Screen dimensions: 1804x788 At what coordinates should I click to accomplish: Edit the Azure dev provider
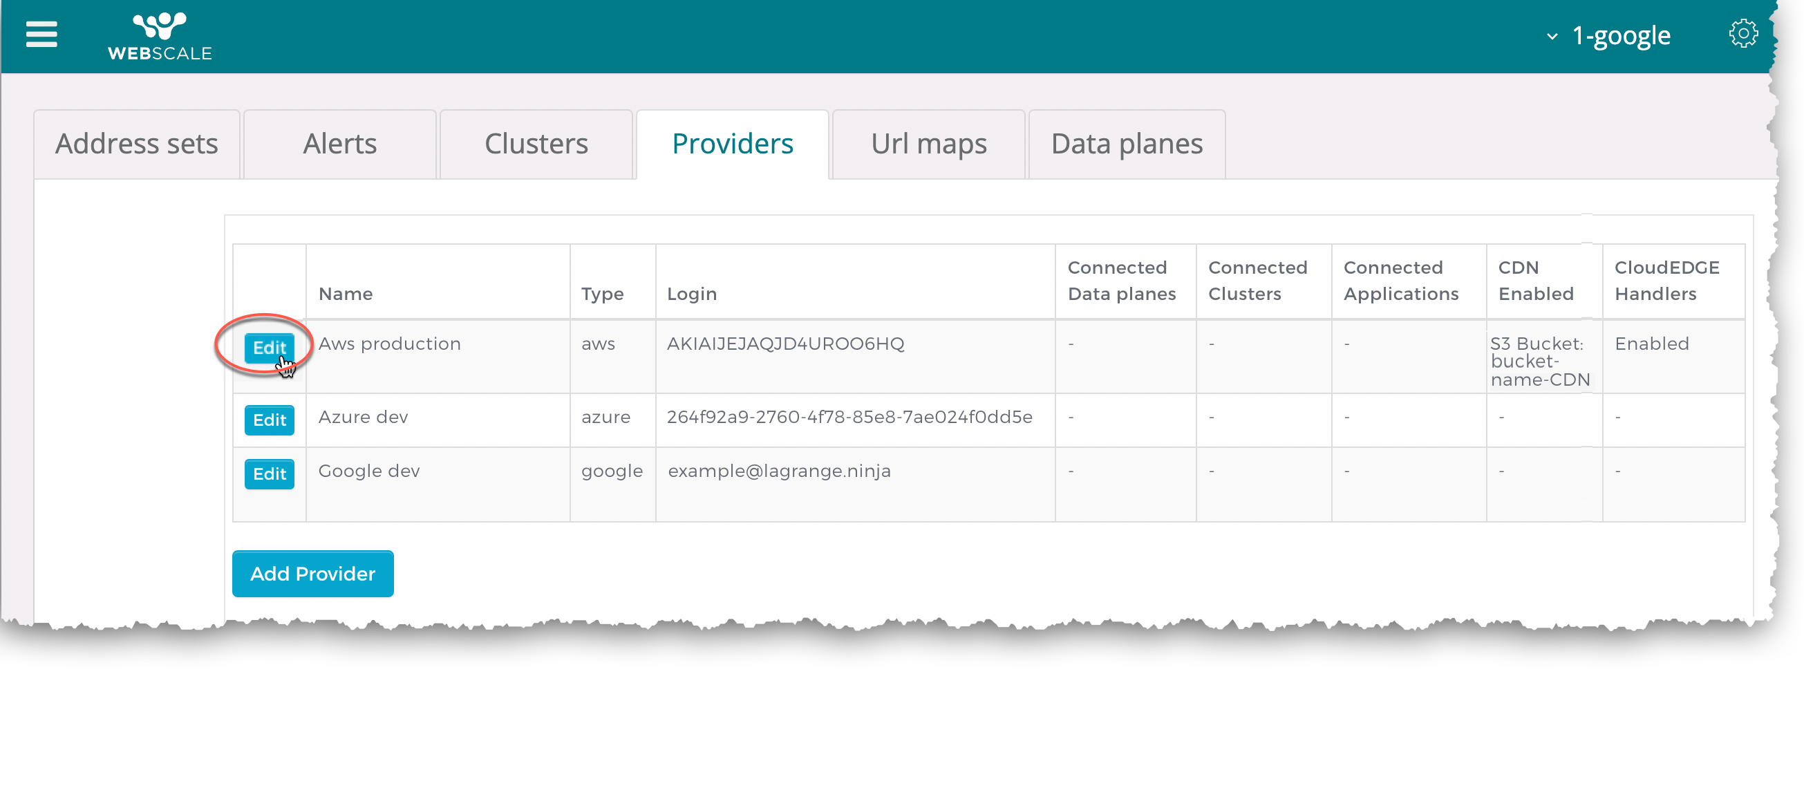pyautogui.click(x=269, y=420)
